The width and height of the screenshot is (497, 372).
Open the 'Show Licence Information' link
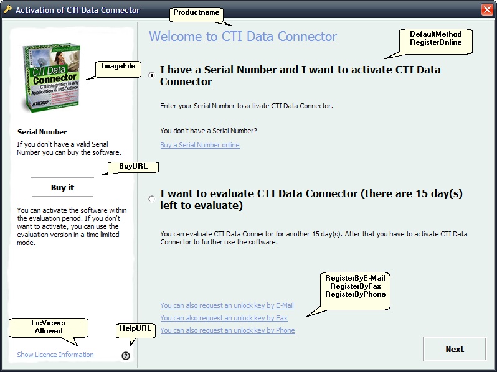coord(55,355)
